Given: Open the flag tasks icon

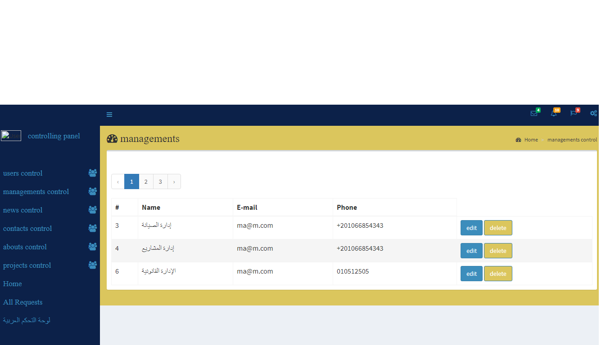Looking at the screenshot, I should [x=574, y=114].
